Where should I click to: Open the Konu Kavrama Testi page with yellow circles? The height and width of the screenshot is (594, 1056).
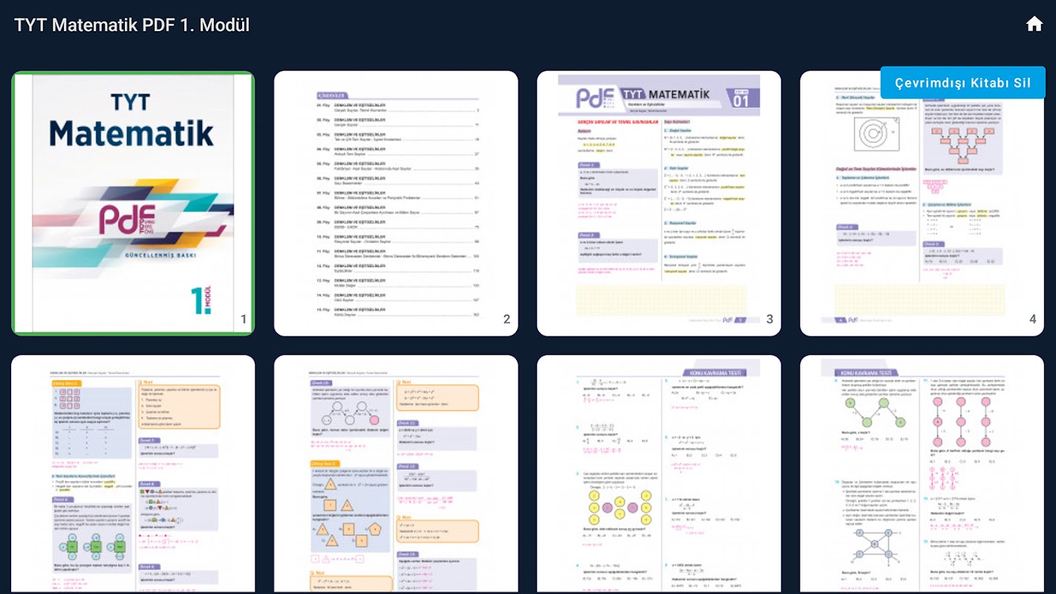(659, 474)
